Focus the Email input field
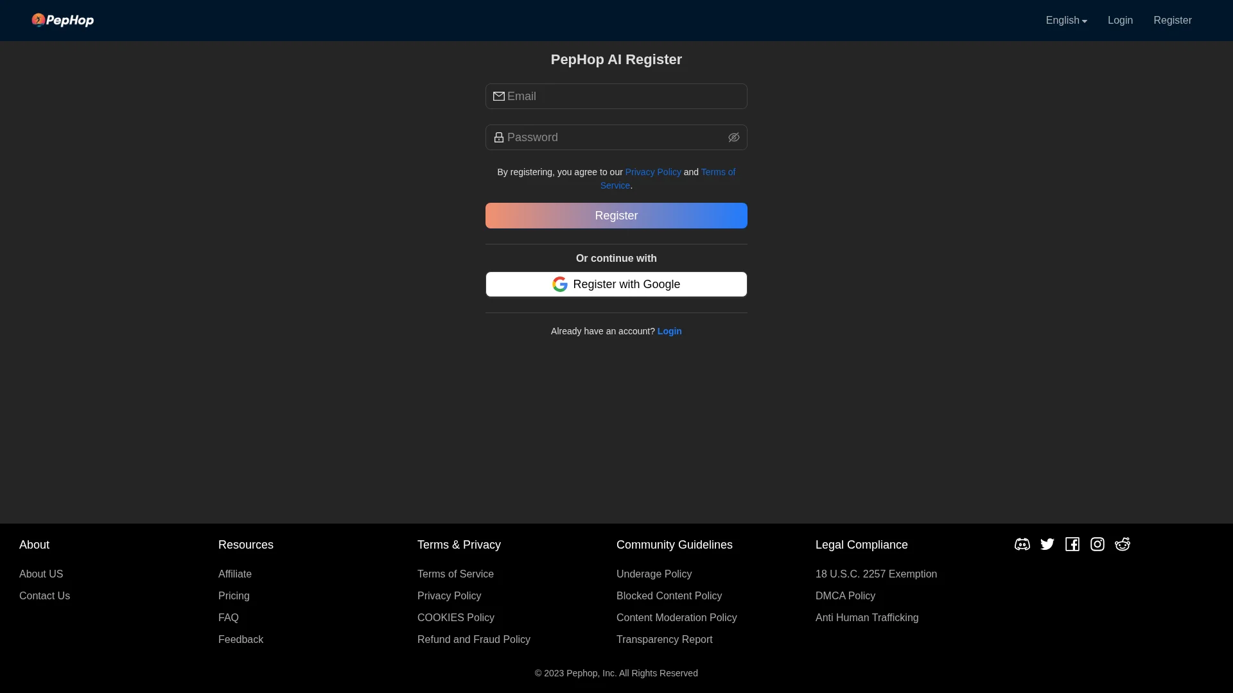 point(616,96)
